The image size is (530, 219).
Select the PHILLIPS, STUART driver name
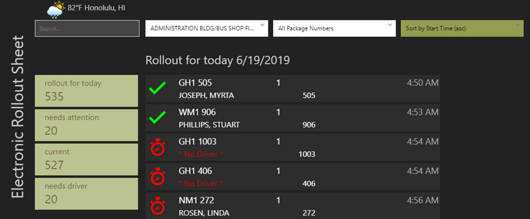pos(209,125)
